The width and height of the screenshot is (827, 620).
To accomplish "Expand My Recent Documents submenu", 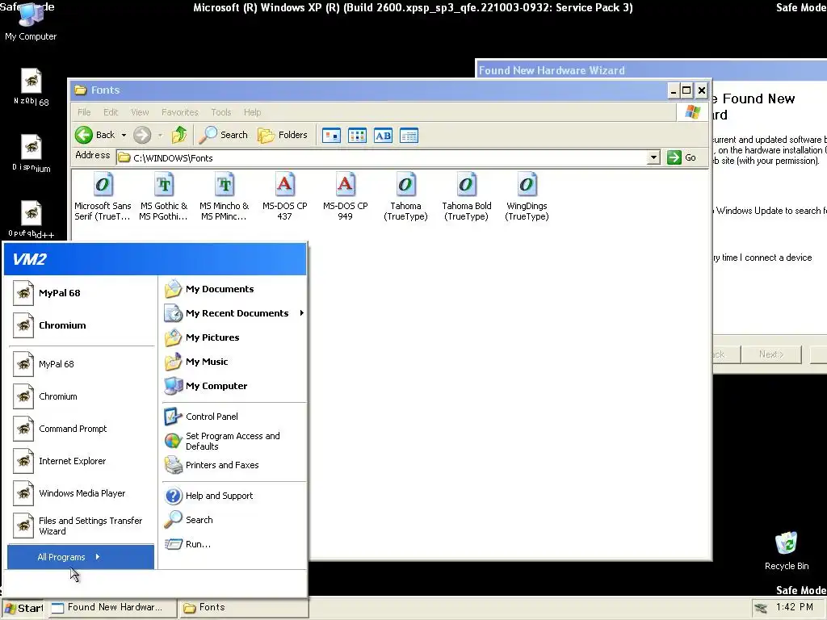I will point(233,313).
